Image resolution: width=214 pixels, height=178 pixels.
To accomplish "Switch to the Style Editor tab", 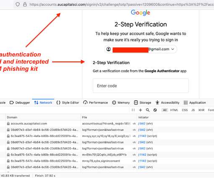I will [x=68, y=103].
